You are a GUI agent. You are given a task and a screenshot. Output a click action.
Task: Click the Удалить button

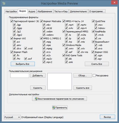click(38, 88)
